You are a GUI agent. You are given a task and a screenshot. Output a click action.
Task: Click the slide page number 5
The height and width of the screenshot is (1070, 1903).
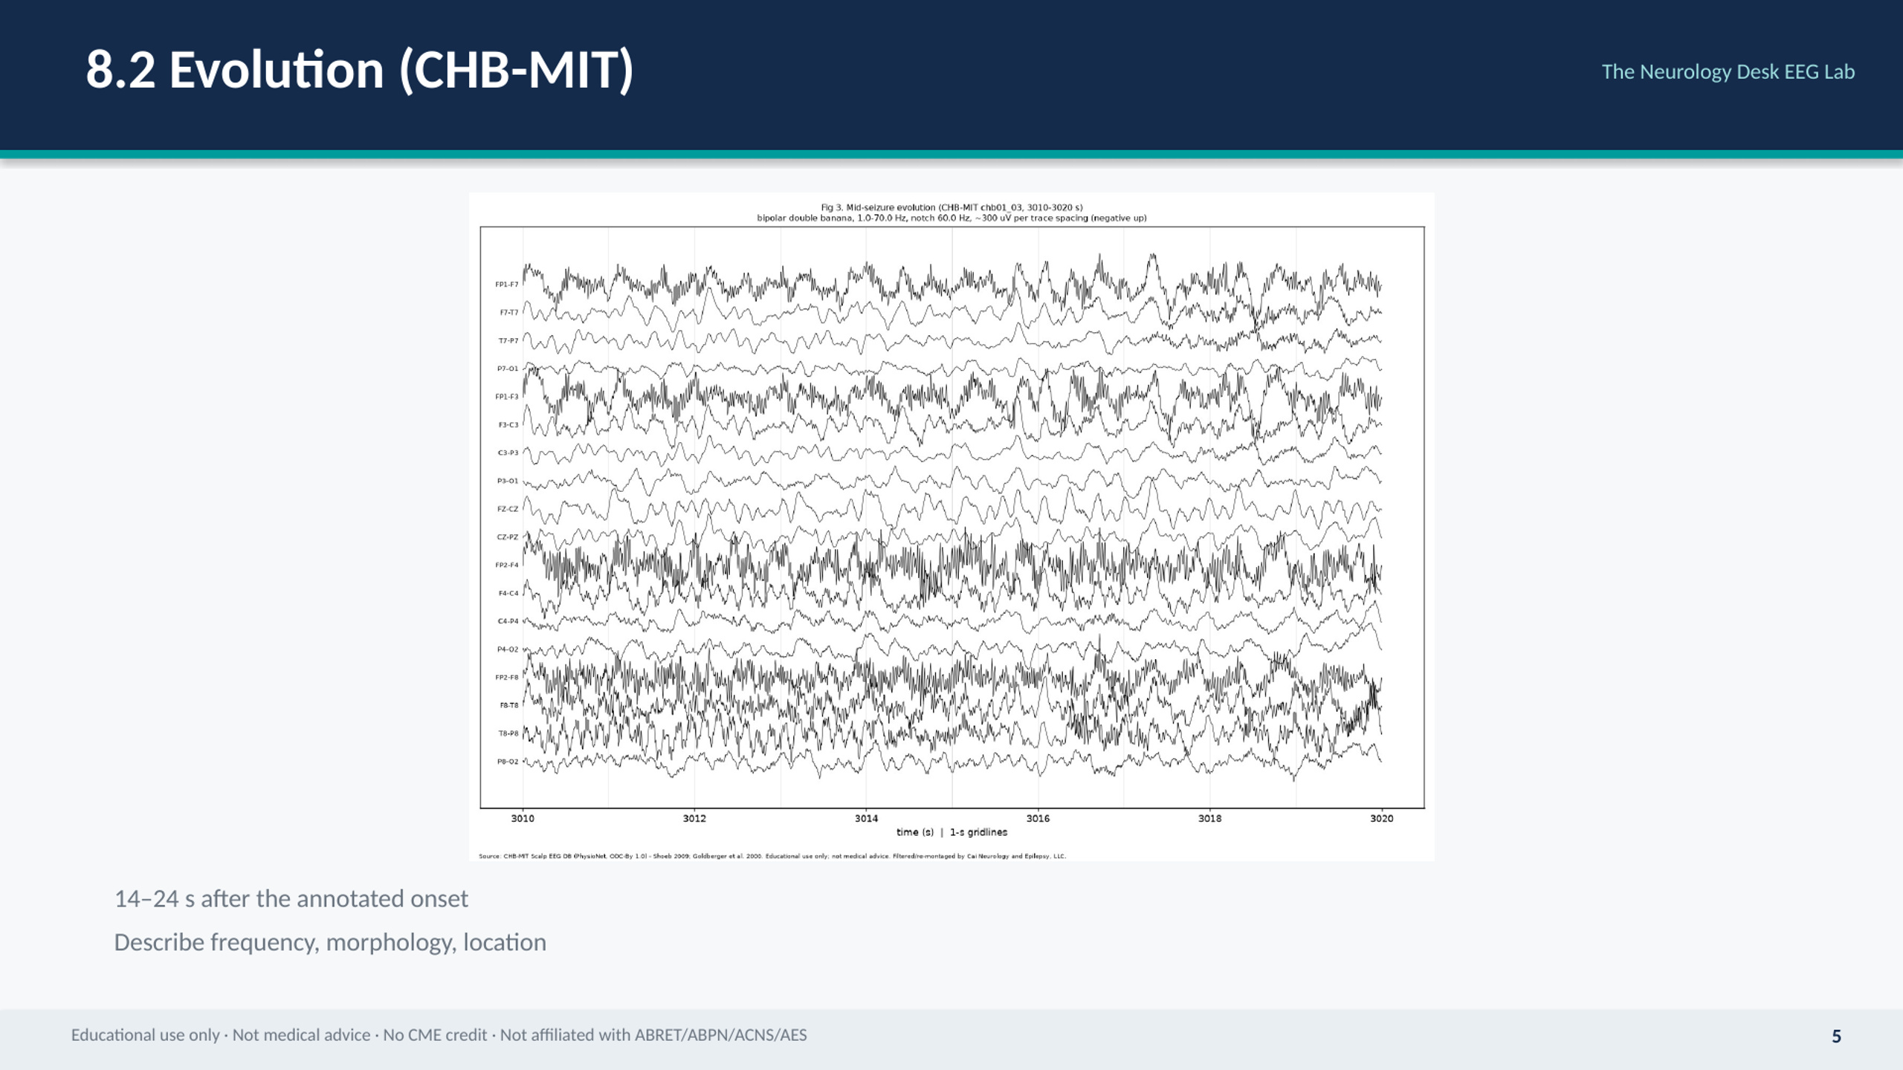tap(1836, 1037)
